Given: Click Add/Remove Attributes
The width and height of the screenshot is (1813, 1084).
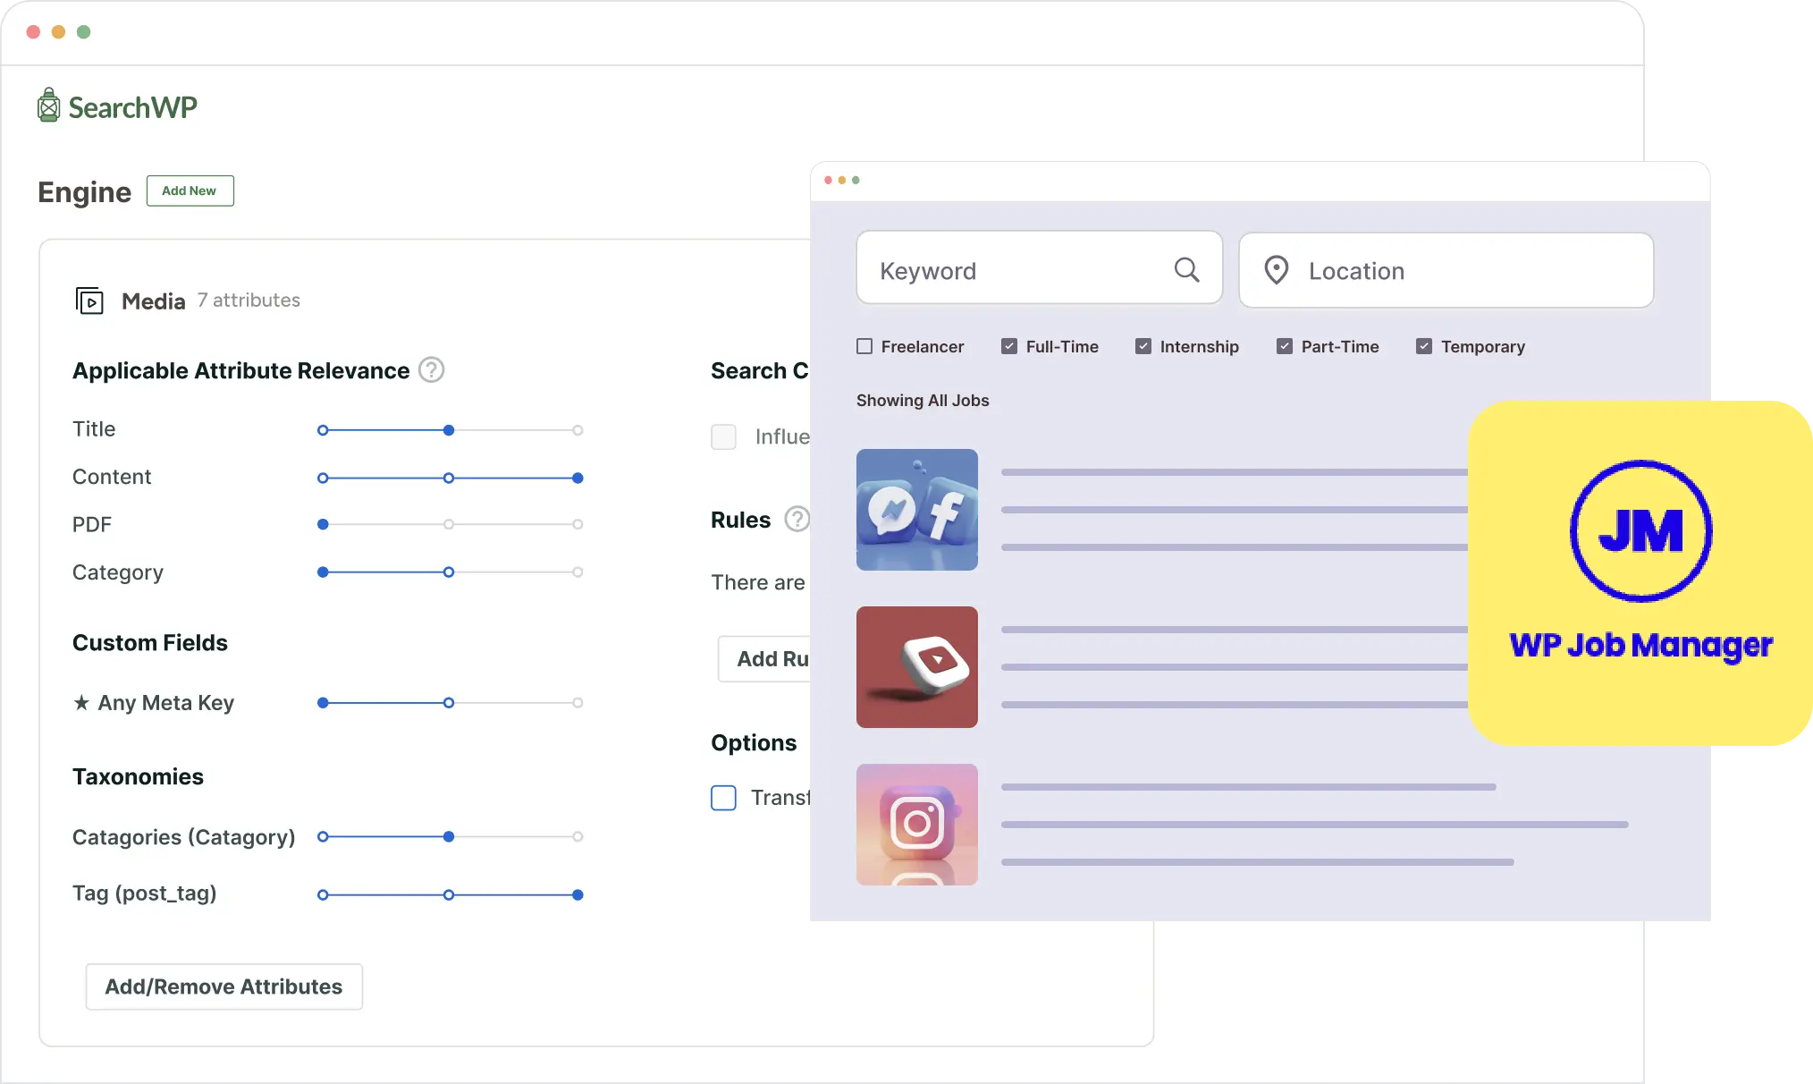Looking at the screenshot, I should [x=223, y=987].
